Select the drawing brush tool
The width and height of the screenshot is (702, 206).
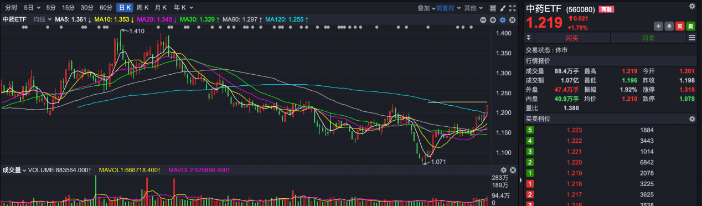503,8
